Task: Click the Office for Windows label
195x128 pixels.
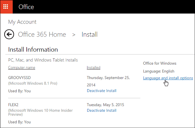Action: (x=160, y=63)
